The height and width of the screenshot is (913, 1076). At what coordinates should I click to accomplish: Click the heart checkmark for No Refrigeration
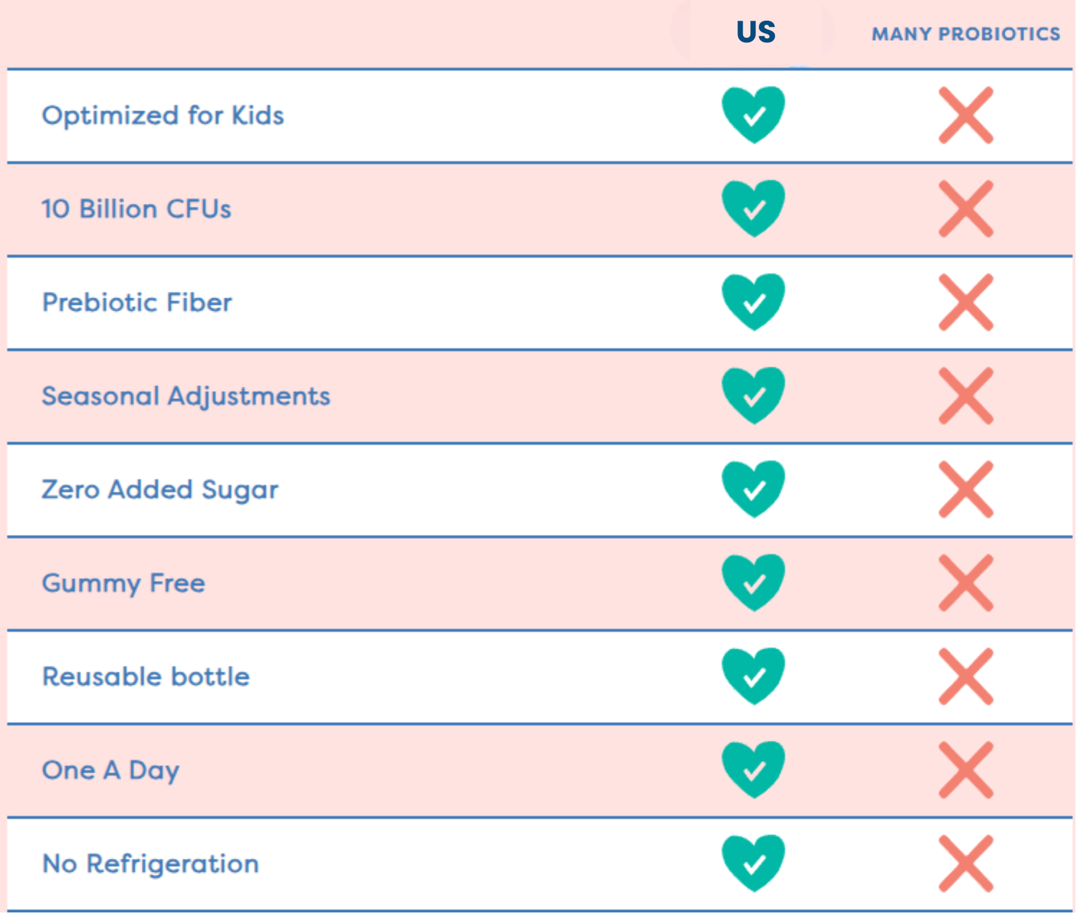(753, 863)
